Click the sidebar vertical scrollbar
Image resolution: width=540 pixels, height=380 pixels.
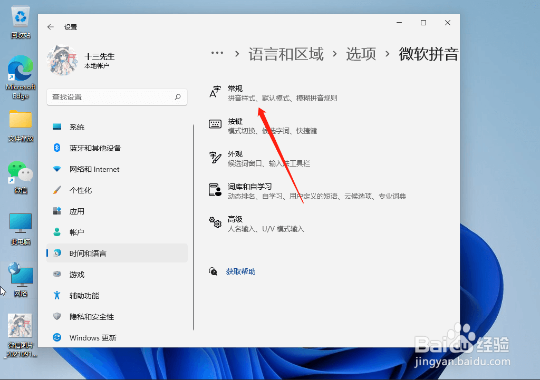point(194,227)
